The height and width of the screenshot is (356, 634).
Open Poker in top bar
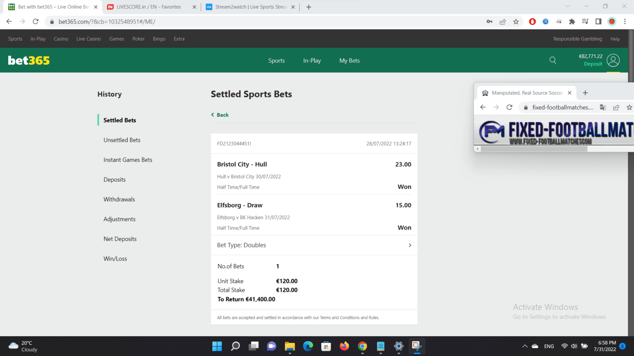[139, 39]
